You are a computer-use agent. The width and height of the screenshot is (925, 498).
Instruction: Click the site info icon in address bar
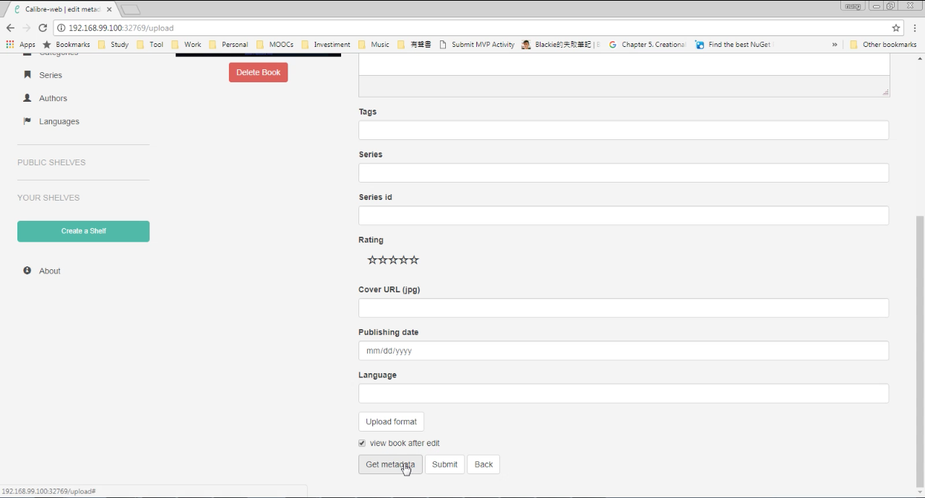point(61,27)
